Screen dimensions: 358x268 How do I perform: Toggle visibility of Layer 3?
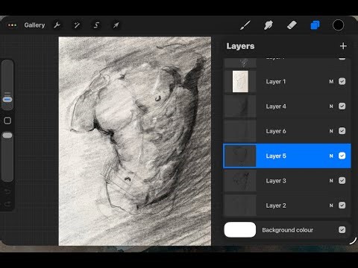pyautogui.click(x=342, y=180)
